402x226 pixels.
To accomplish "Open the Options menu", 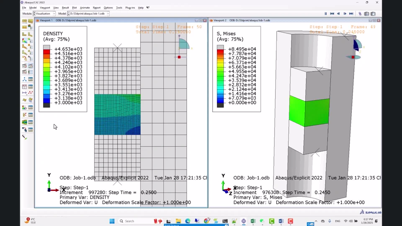I will (x=108, y=8).
